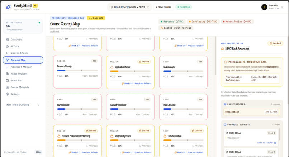
Task: Click the lock icon beside ApplicationMaster title
Action: click(x=112, y=67)
